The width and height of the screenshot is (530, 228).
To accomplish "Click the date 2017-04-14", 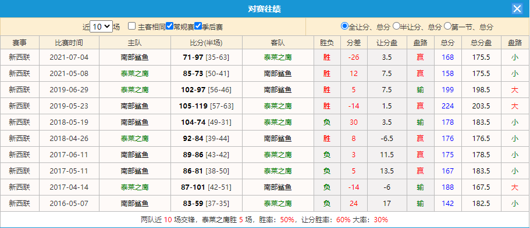I will pyautogui.click(x=69, y=187).
